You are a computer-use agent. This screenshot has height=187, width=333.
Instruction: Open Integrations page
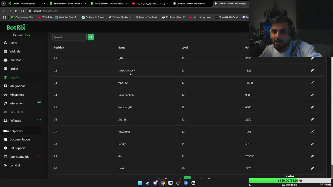(17, 86)
